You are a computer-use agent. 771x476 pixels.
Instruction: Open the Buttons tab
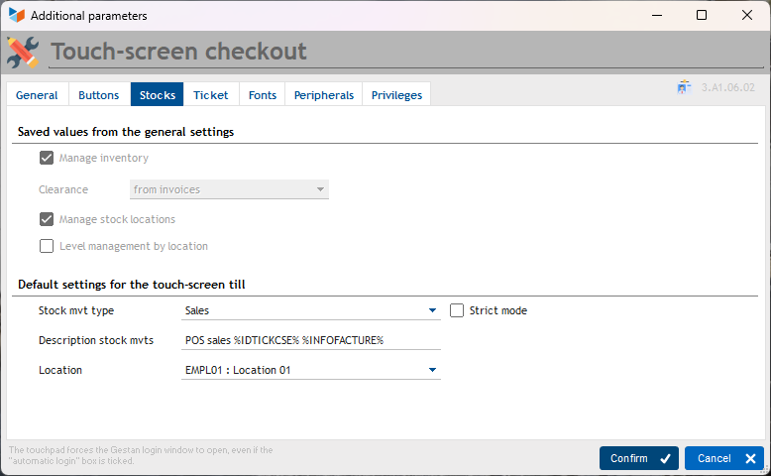99,95
